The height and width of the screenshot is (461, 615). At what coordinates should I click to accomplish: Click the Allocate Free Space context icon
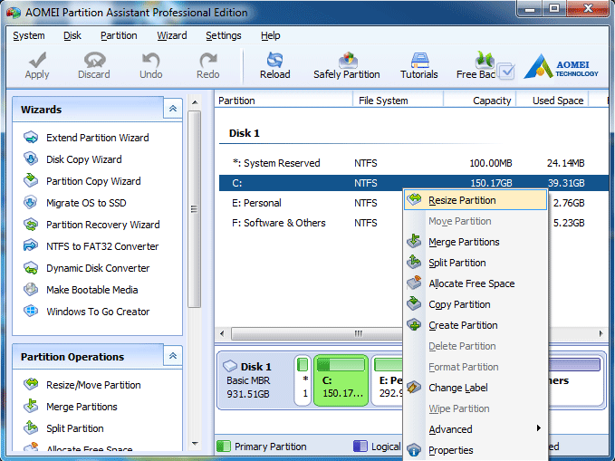414,283
